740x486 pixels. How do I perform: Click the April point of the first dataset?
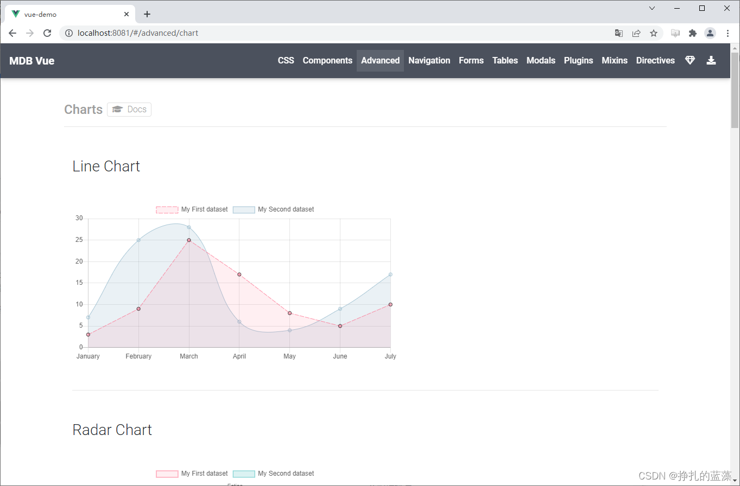tap(239, 274)
